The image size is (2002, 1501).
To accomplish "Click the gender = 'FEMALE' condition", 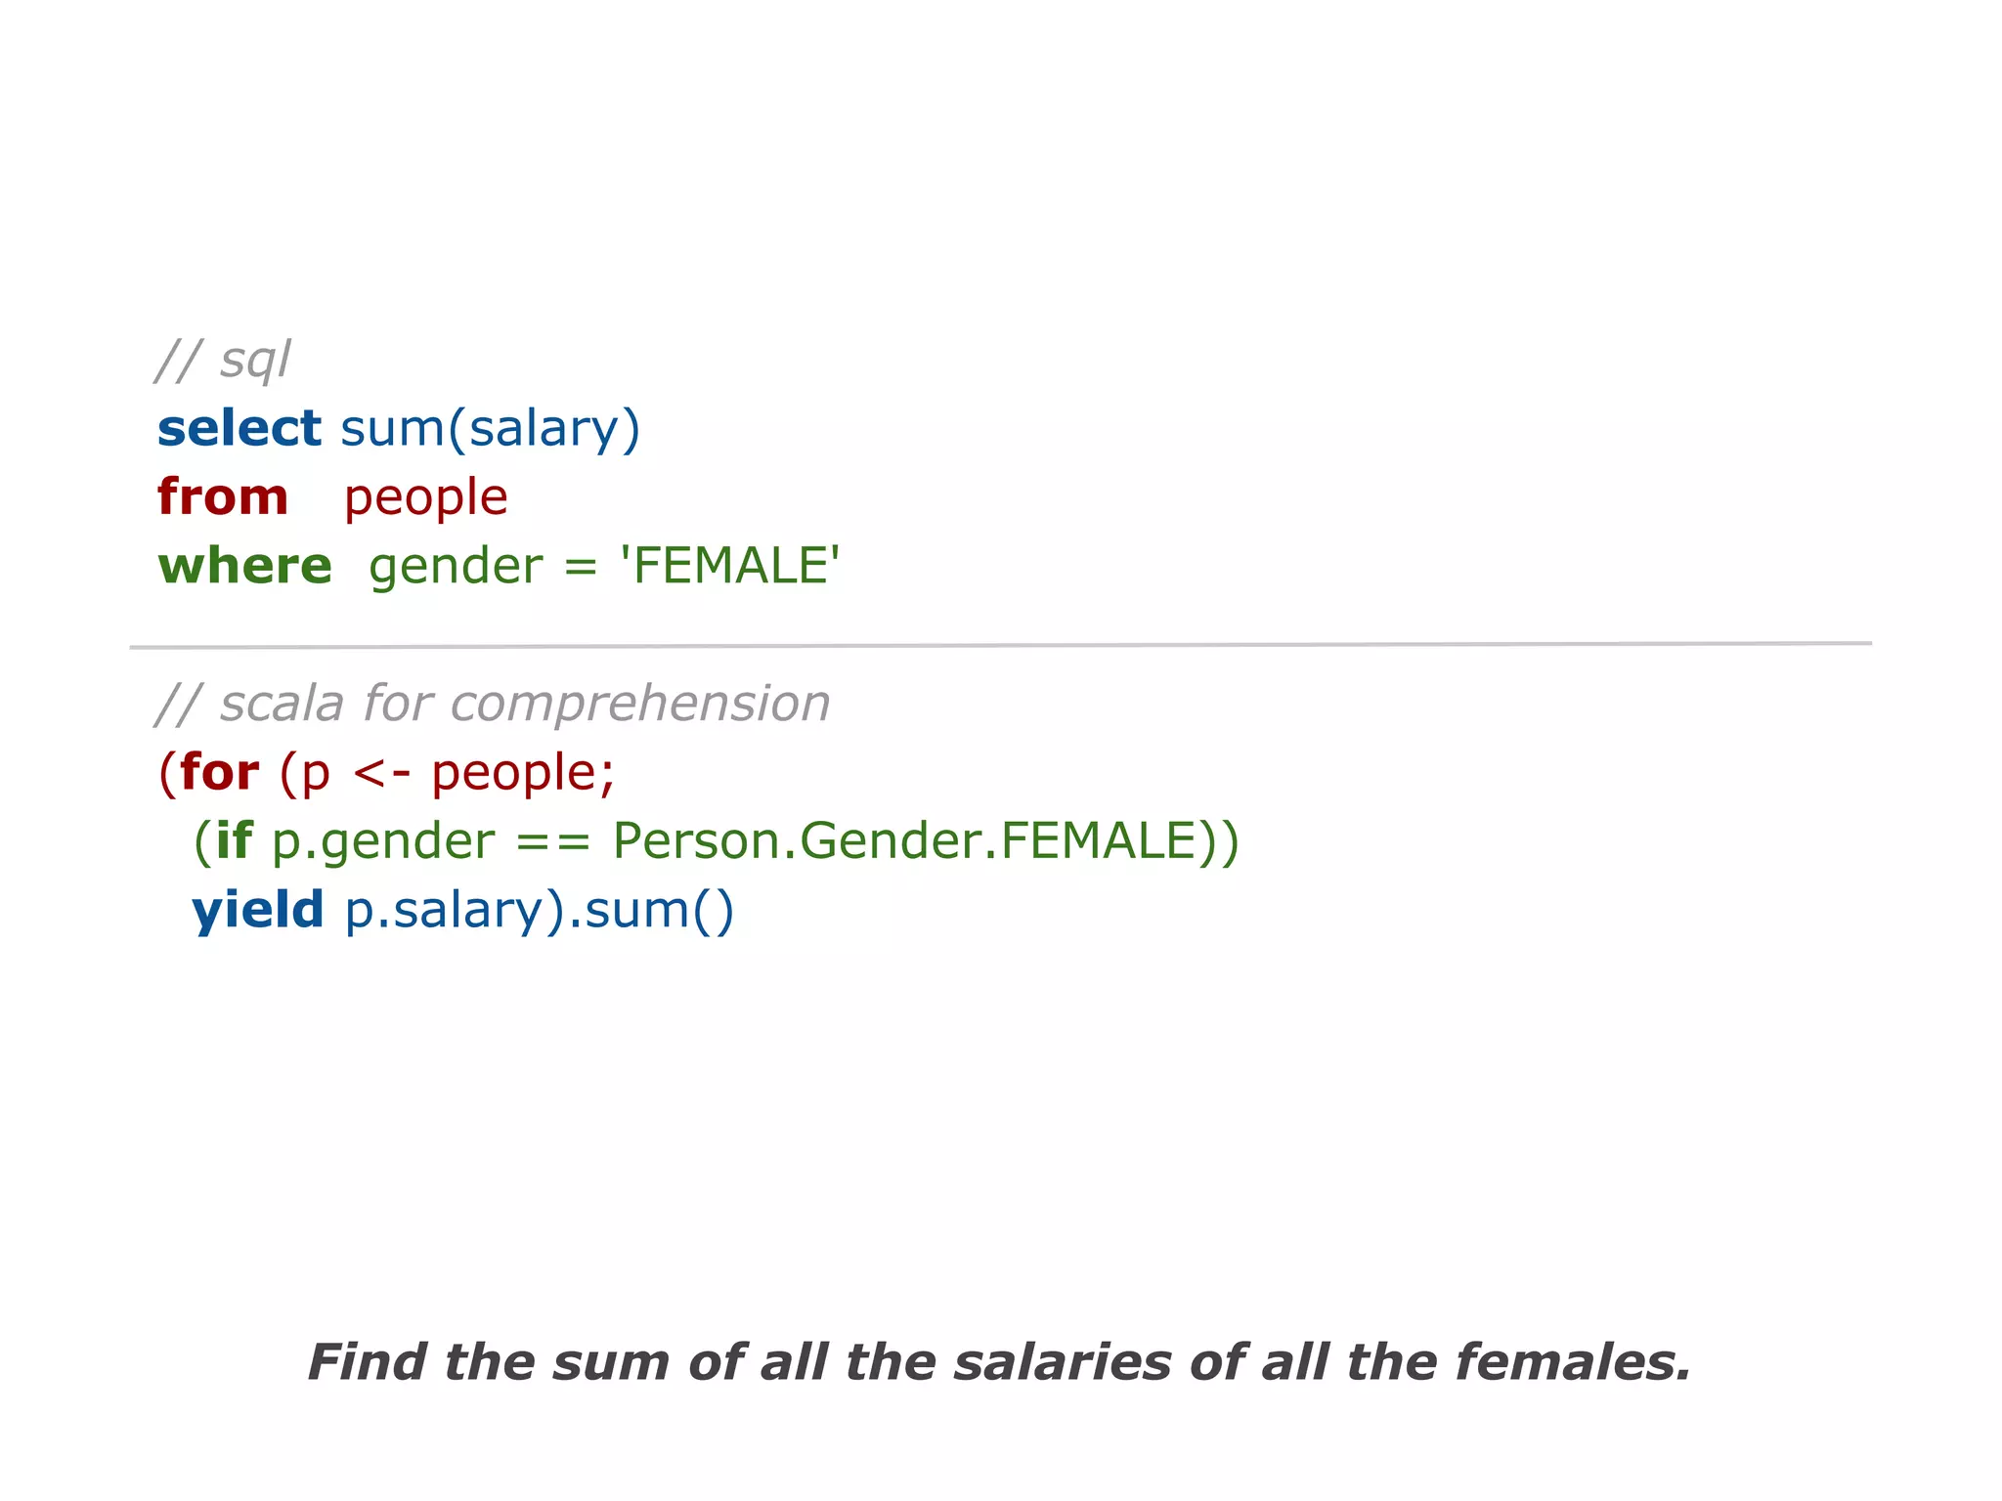I will click(604, 568).
